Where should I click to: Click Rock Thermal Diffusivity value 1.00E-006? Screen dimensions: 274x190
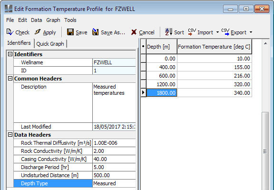pyautogui.click(x=114, y=143)
